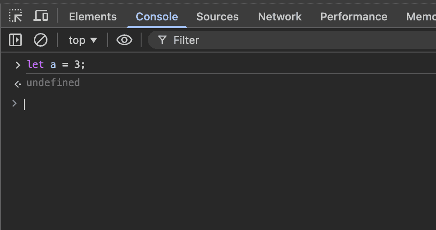
Task: Switch to the Memory tab
Action: click(x=421, y=17)
